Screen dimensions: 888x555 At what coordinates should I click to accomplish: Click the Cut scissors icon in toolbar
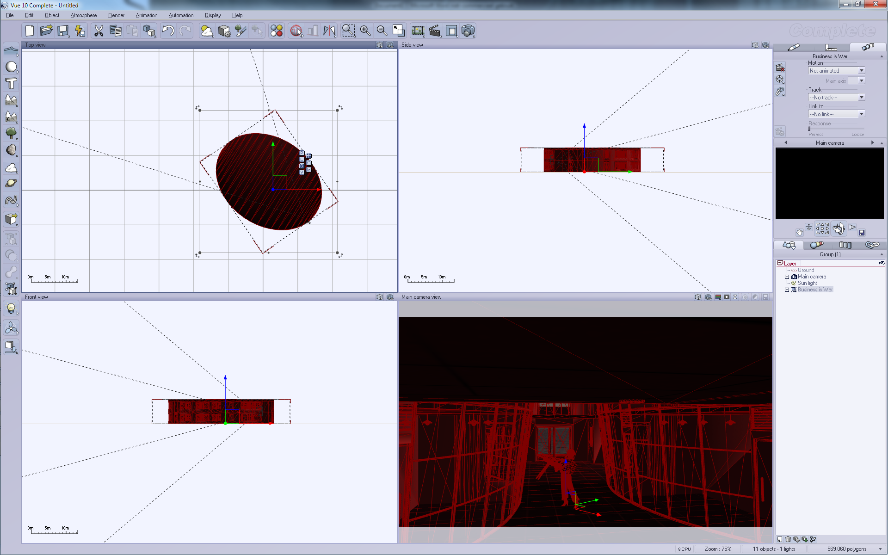pos(99,31)
